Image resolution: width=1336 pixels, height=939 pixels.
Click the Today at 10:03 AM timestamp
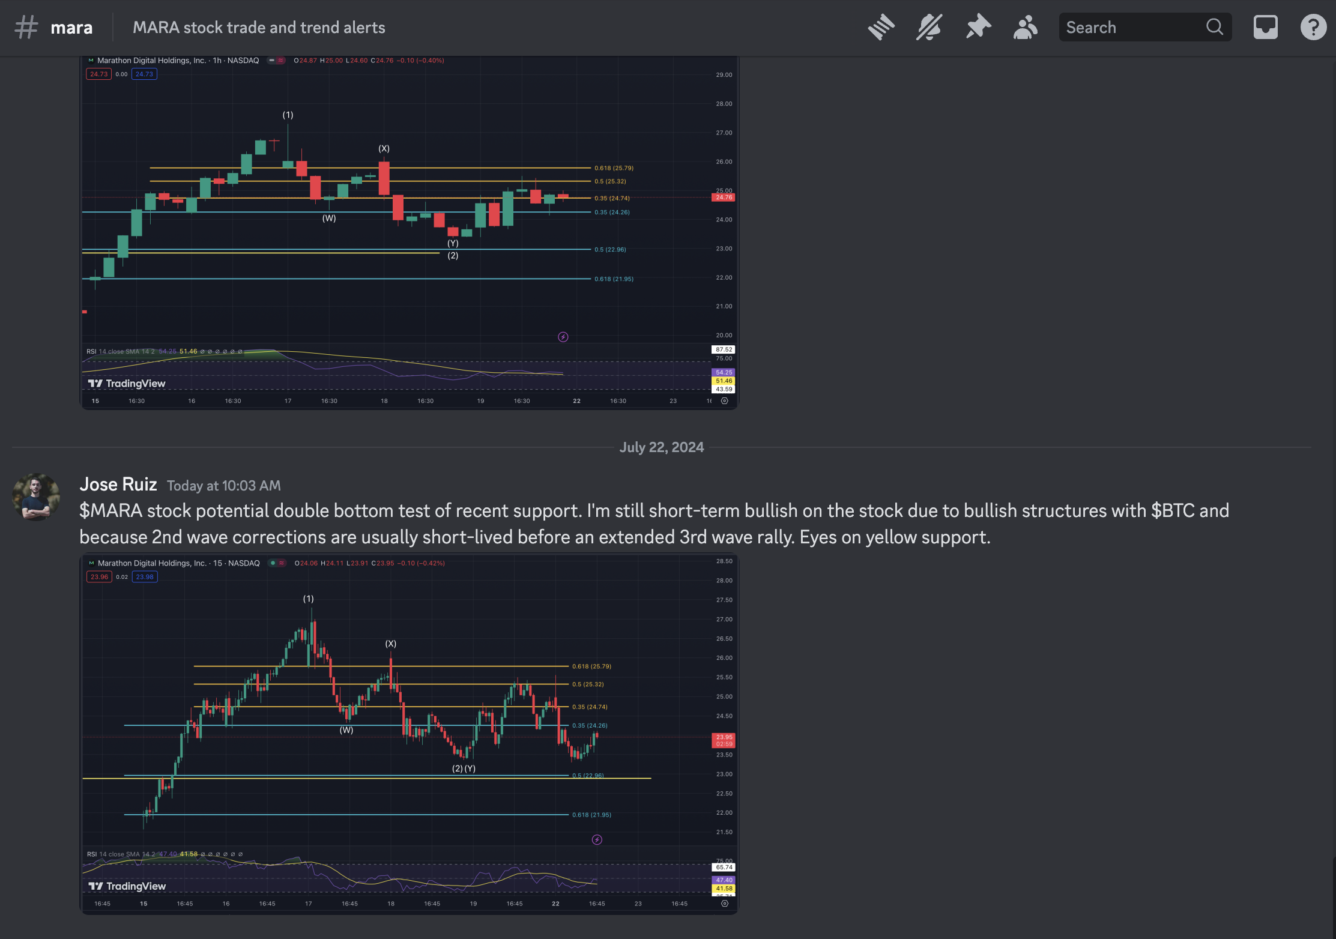(x=223, y=486)
